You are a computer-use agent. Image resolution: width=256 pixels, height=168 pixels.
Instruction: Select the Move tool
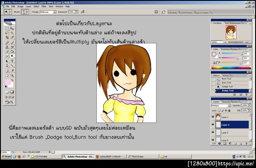(x=12, y=29)
